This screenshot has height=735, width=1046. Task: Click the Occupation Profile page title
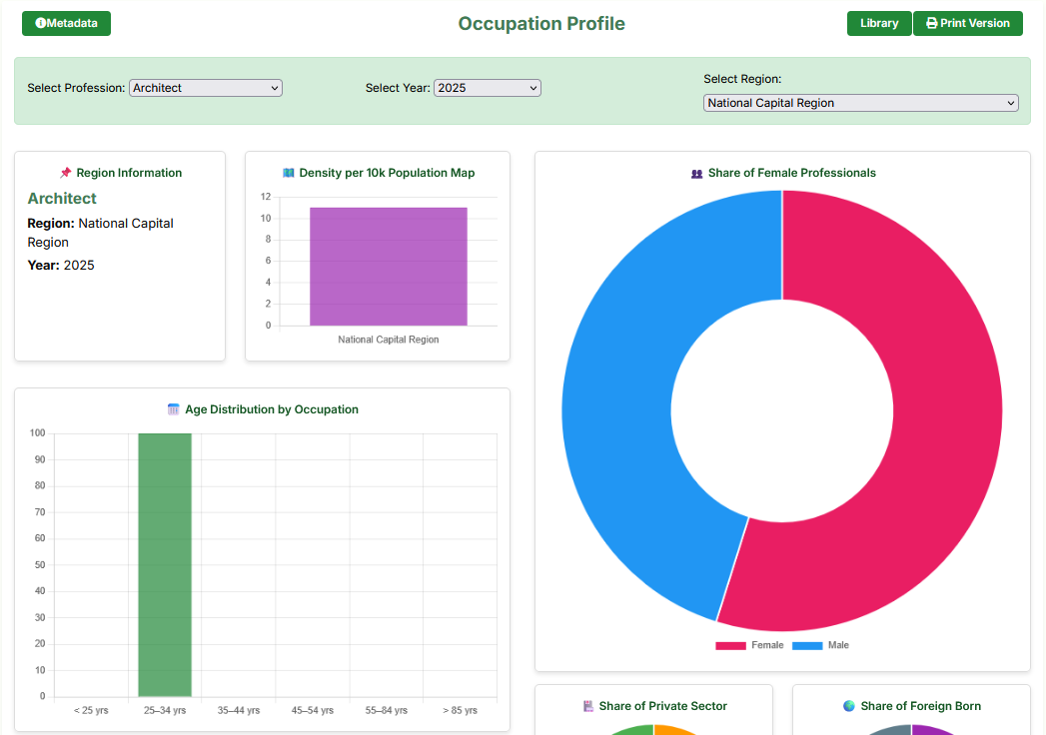tap(541, 23)
